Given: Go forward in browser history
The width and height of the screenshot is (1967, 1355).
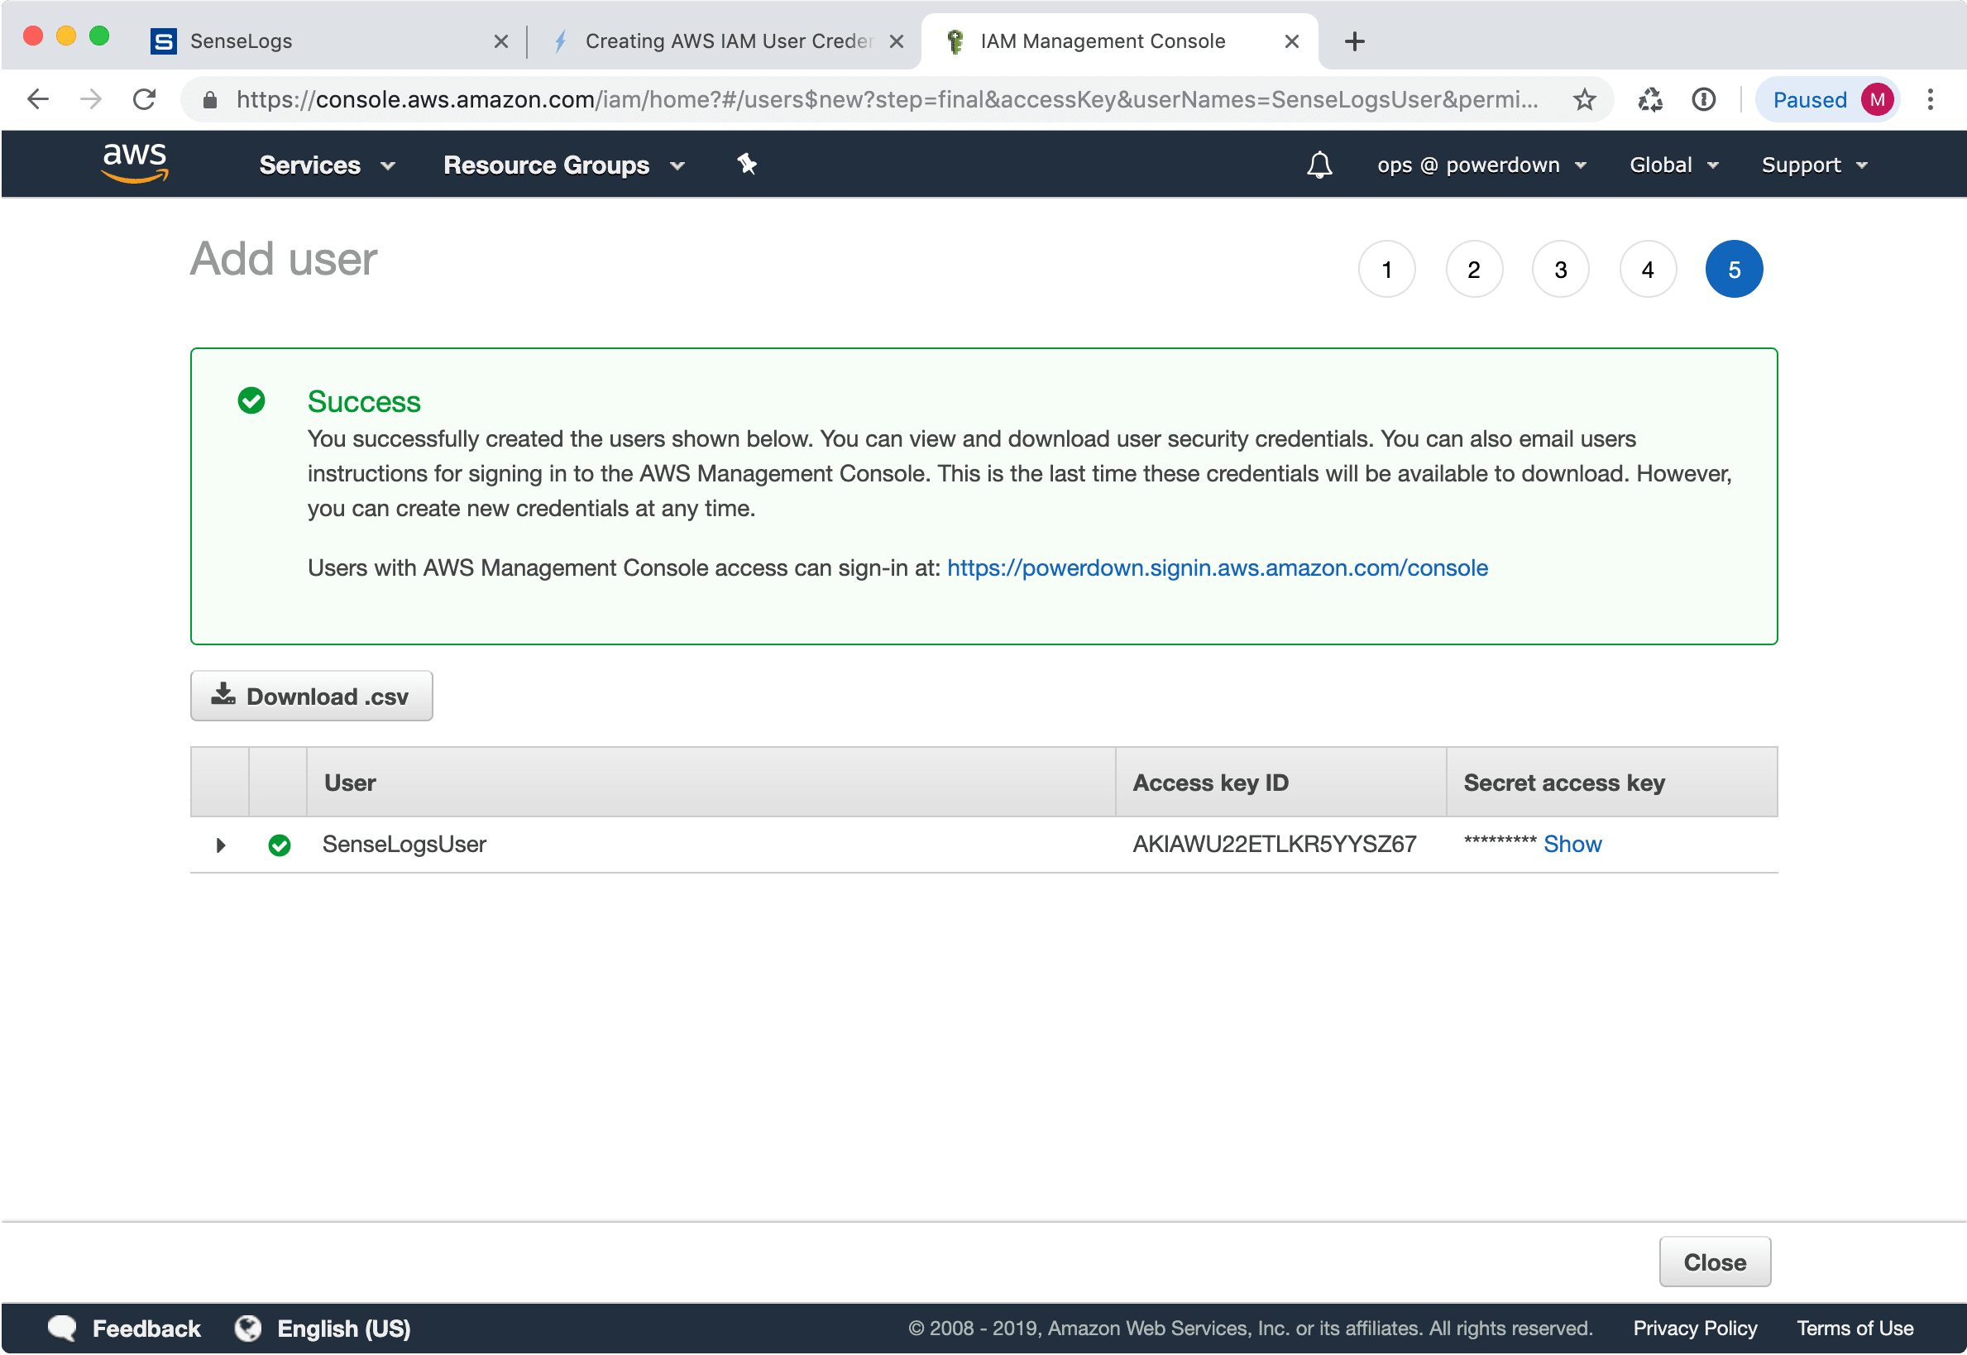Looking at the screenshot, I should [91, 99].
